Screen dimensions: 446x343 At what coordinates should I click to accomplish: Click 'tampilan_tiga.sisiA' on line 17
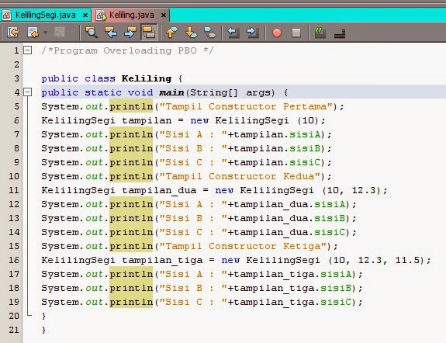[x=292, y=274]
